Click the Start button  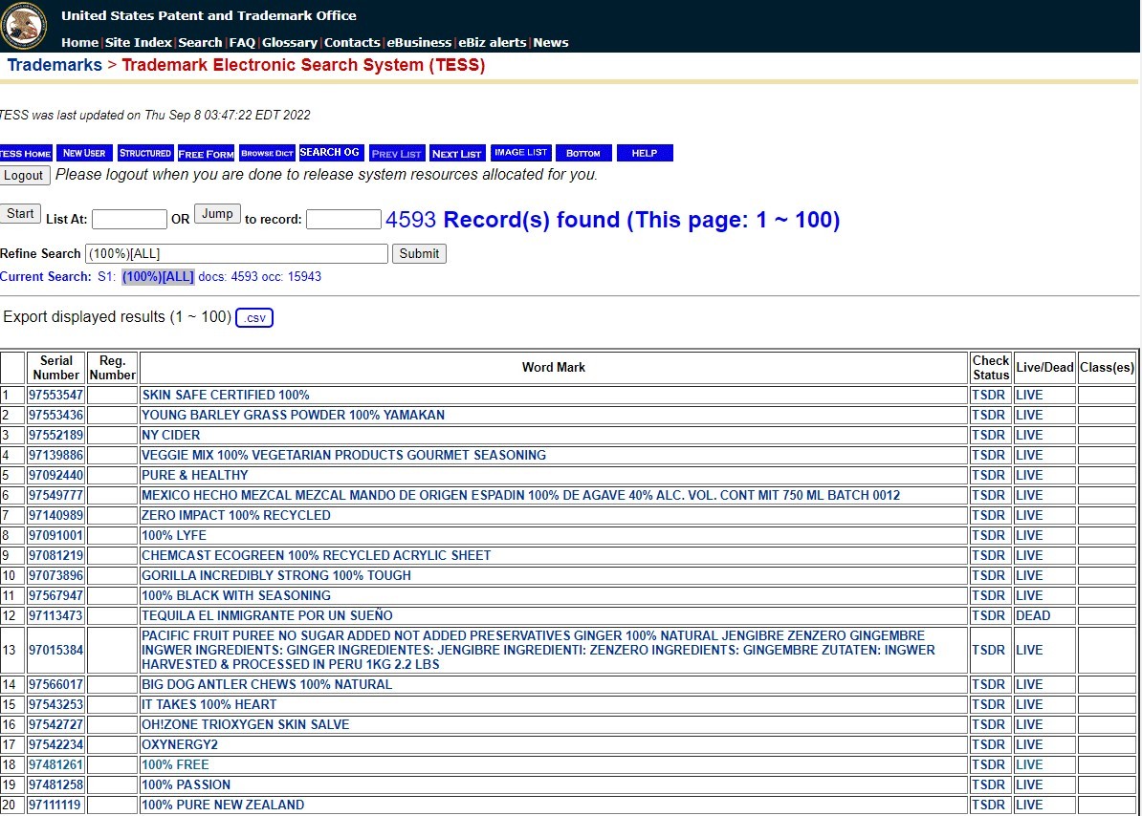point(20,214)
